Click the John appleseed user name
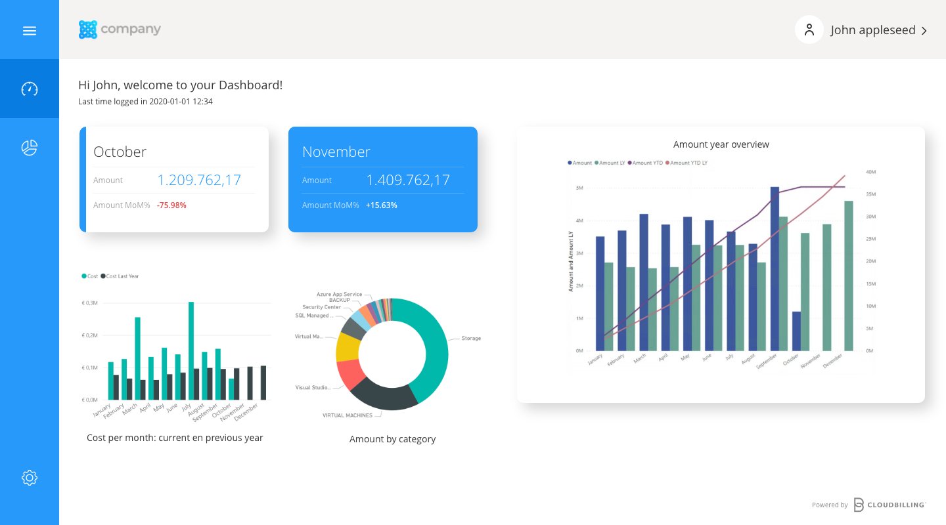Screen dimensions: 946x525 click(x=873, y=30)
